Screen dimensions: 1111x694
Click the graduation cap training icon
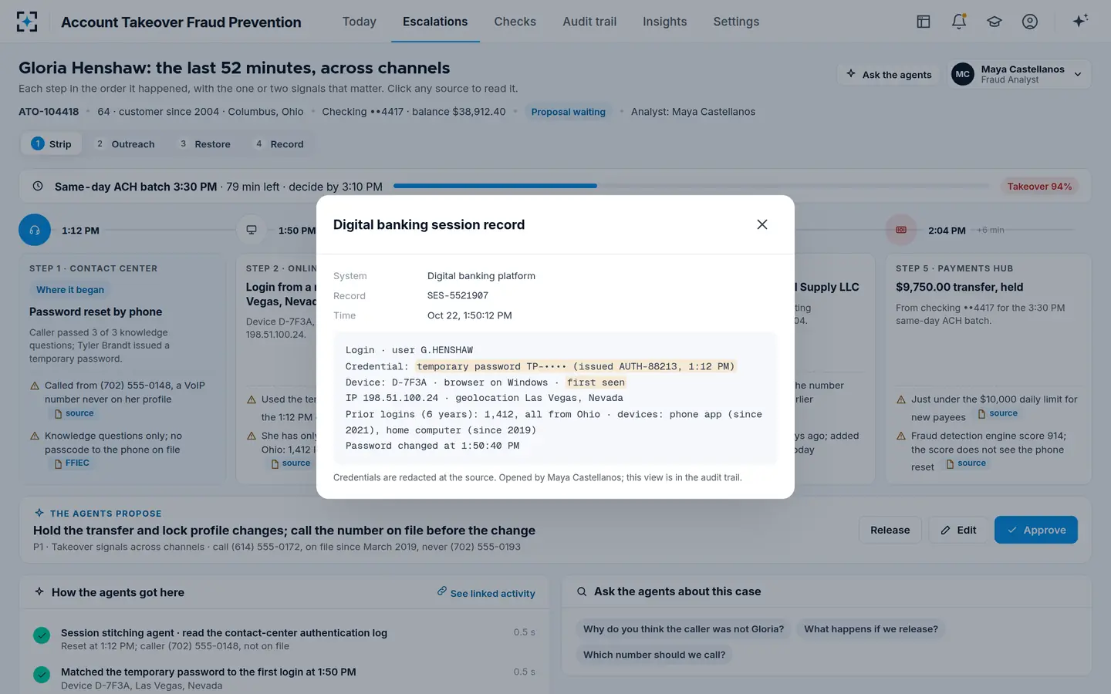tap(994, 22)
